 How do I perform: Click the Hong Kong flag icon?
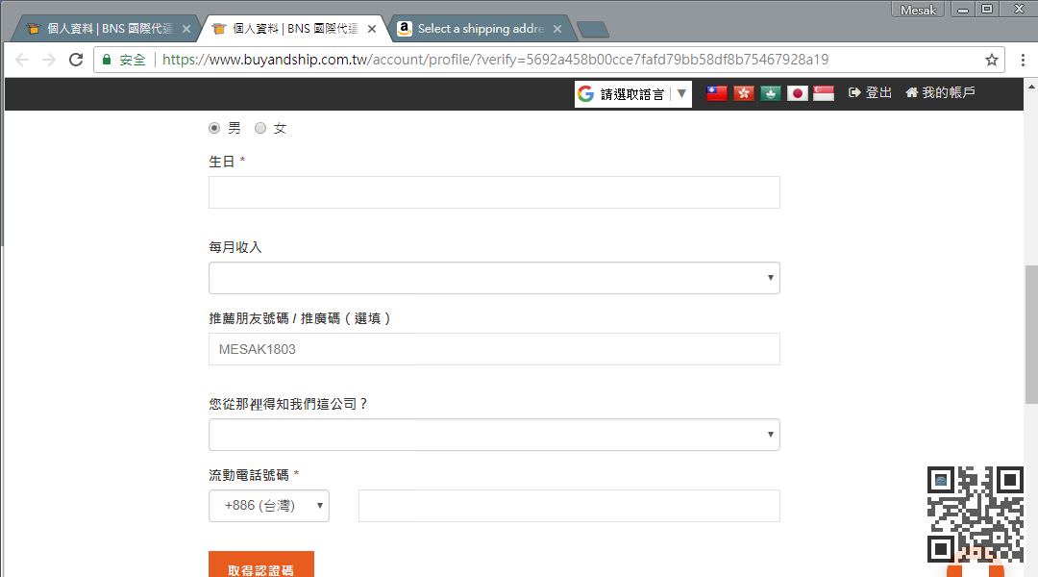pyautogui.click(x=743, y=93)
